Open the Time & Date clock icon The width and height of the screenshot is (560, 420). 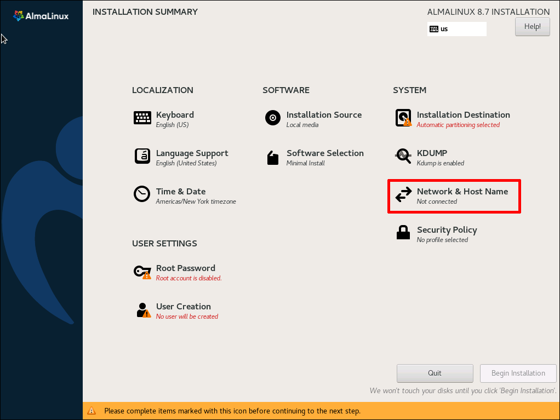click(142, 194)
